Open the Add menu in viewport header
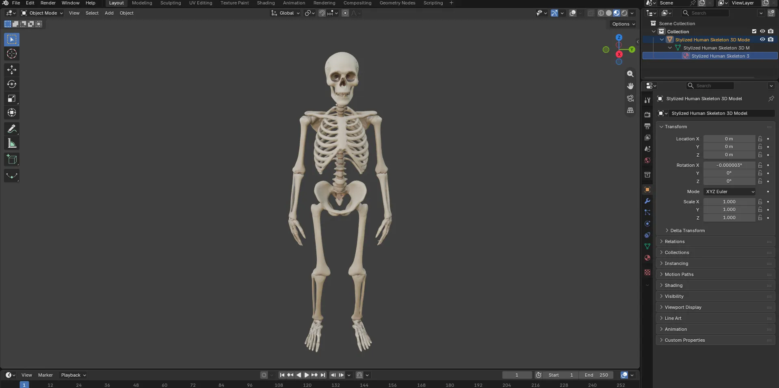 click(109, 13)
